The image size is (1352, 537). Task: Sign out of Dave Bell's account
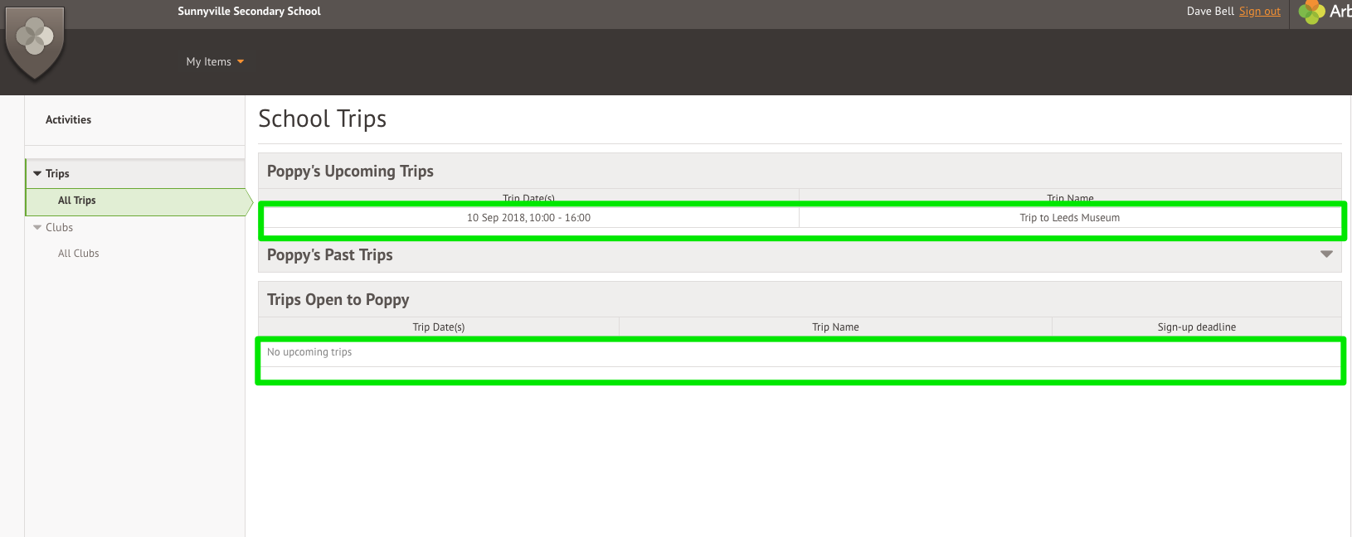(x=1259, y=12)
